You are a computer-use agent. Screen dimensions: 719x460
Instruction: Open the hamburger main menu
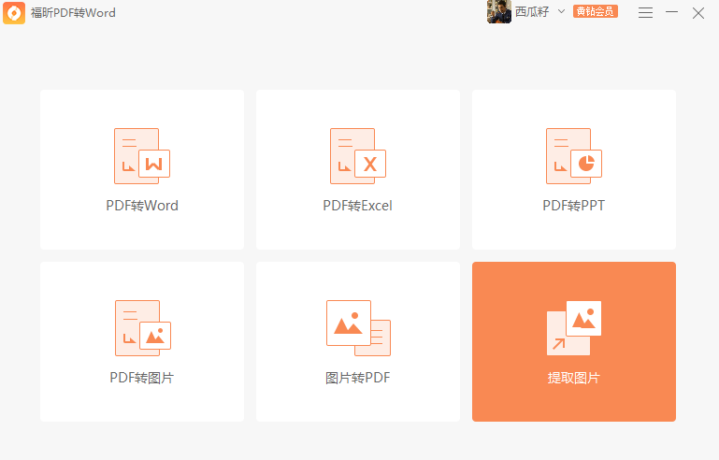click(645, 12)
